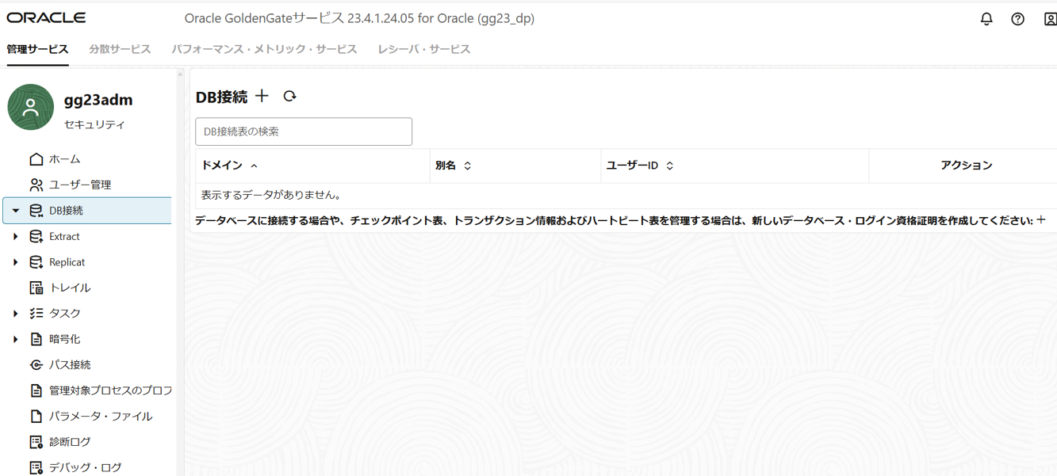
Task: Add a new DB connection with plus icon beside title
Action: [x=262, y=96]
